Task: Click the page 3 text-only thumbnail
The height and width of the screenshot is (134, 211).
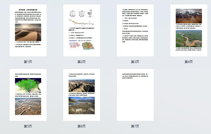Action: tap(135, 30)
